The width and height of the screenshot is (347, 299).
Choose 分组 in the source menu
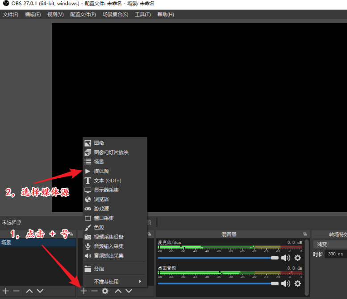(115, 269)
